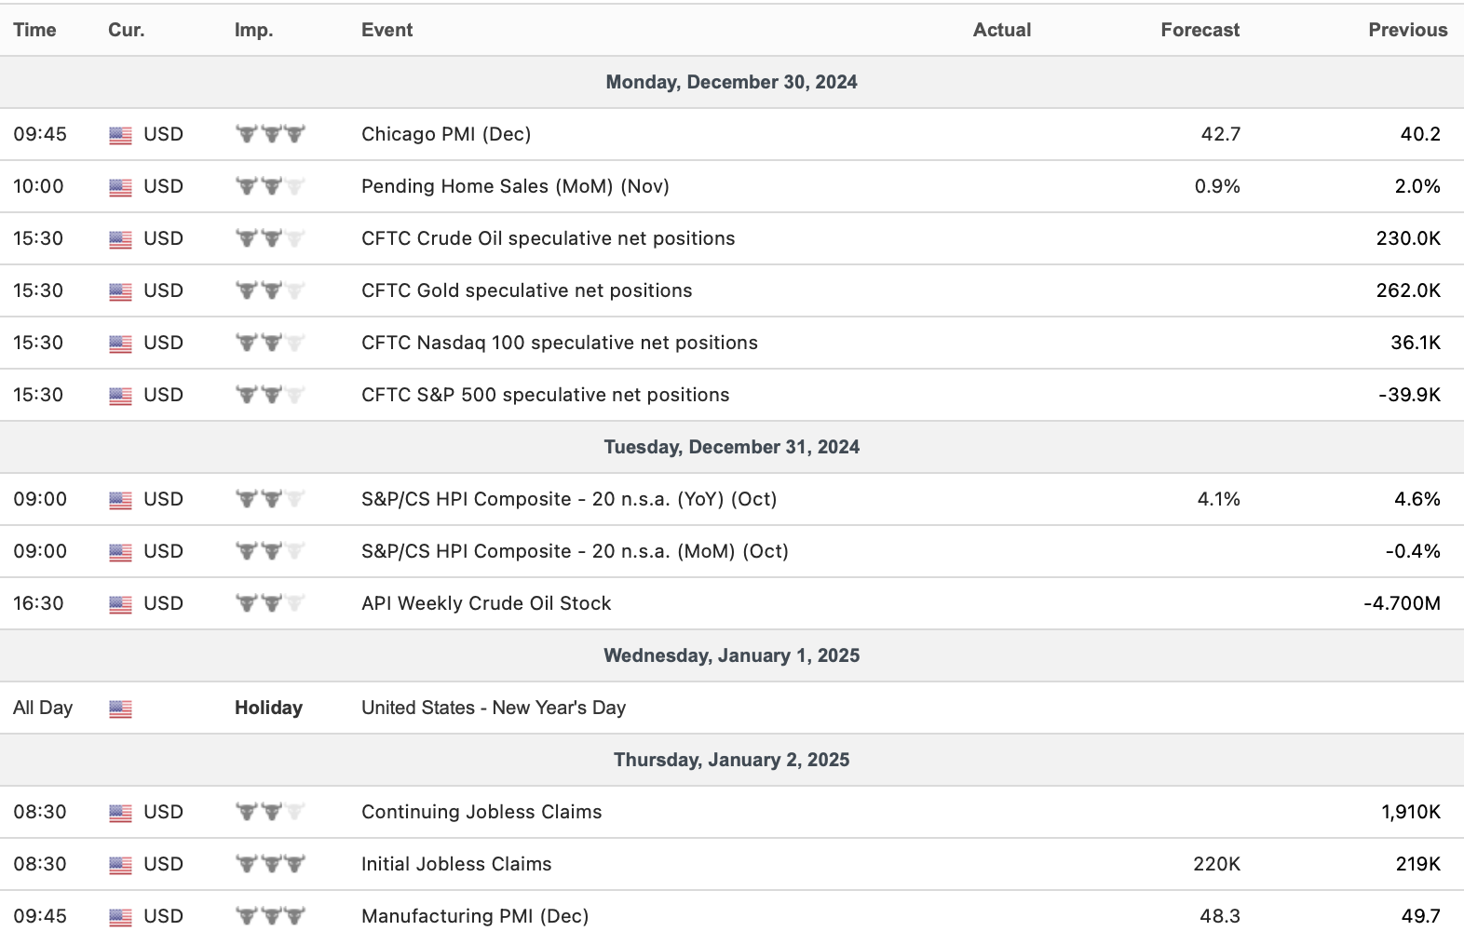The image size is (1464, 931).
Task: Click the importance bulls for CFTC Gold positions
Action: (270, 290)
